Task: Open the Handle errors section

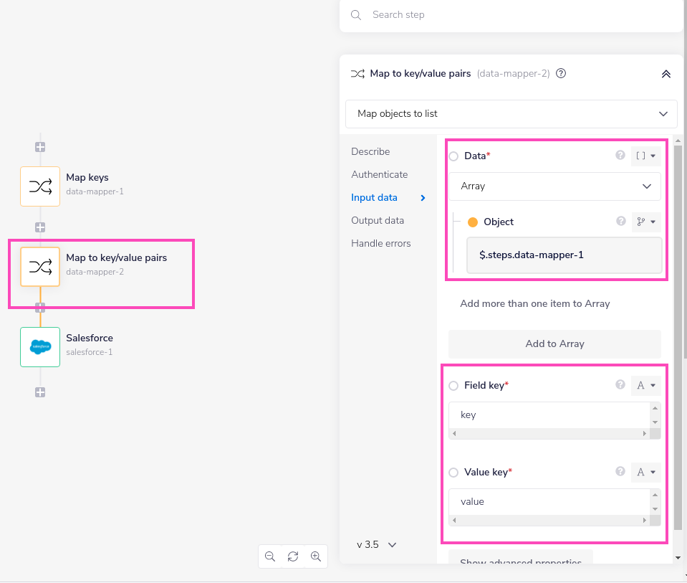Action: point(381,243)
